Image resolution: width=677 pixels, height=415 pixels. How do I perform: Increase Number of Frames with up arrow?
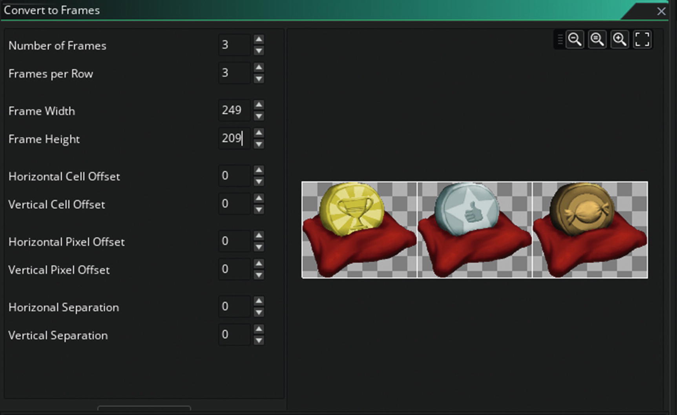click(259, 39)
